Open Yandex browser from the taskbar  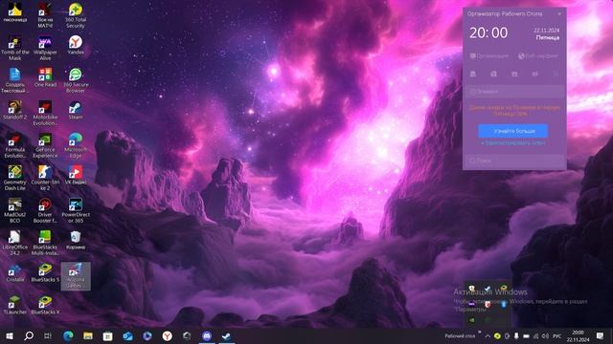(x=167, y=335)
